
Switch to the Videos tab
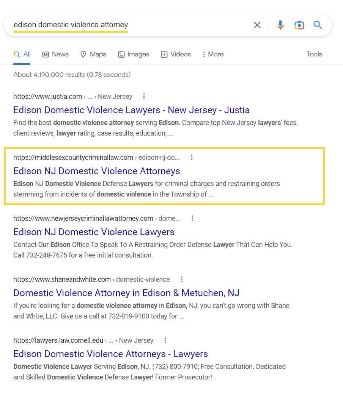tap(176, 54)
